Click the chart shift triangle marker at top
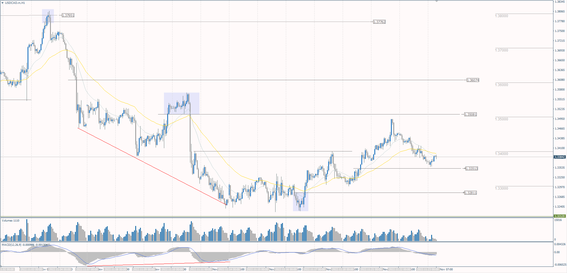The height and width of the screenshot is (273, 567). [436, 1]
